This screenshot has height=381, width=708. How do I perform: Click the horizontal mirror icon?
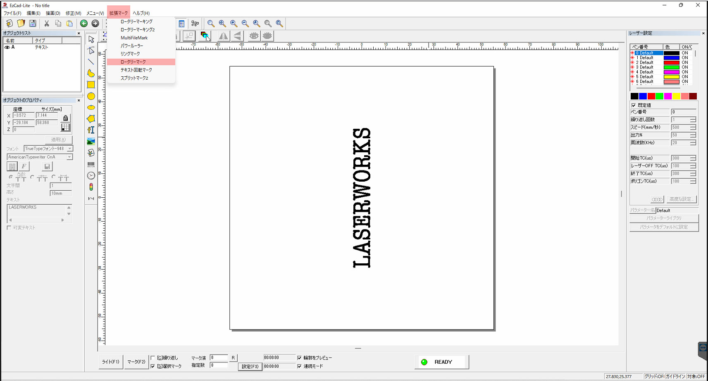pos(223,36)
